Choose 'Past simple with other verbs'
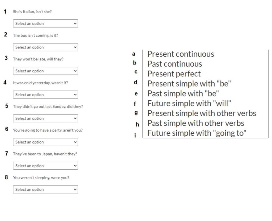This screenshot has height=221, width=272. coord(196,123)
